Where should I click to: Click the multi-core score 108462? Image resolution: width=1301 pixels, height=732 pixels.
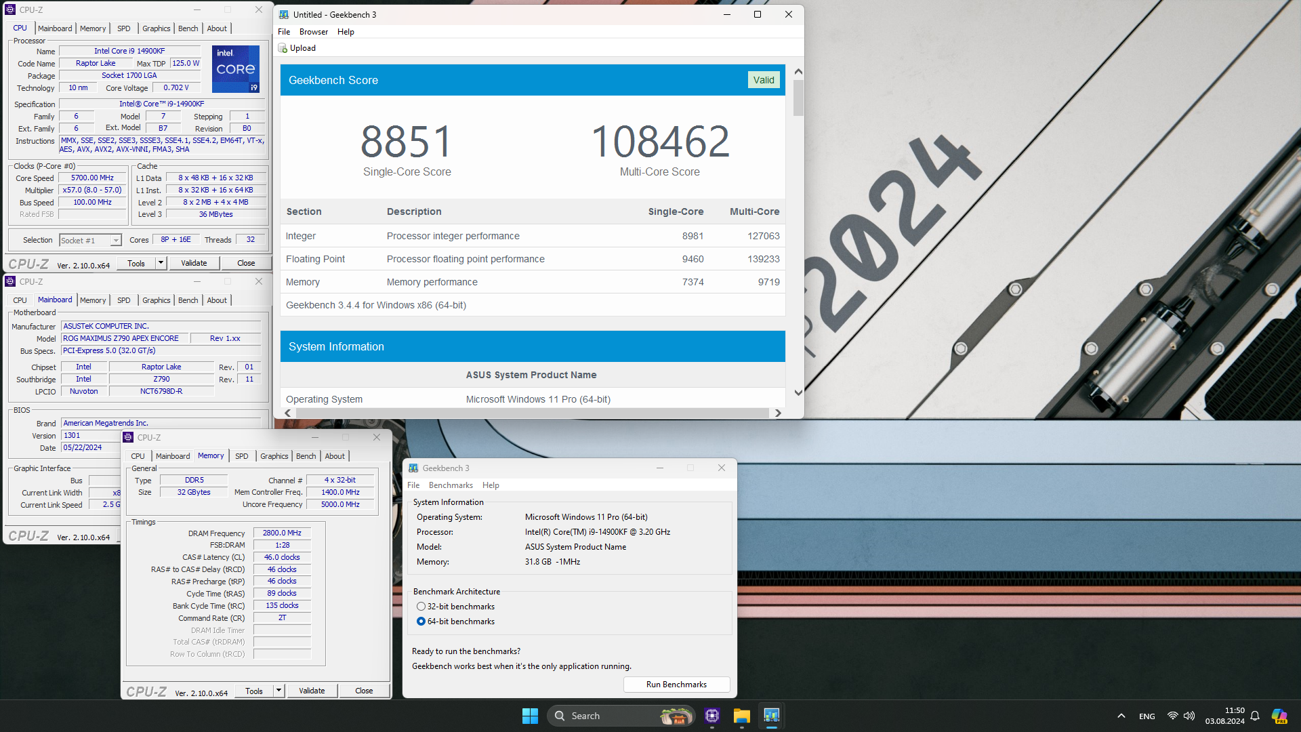(660, 142)
